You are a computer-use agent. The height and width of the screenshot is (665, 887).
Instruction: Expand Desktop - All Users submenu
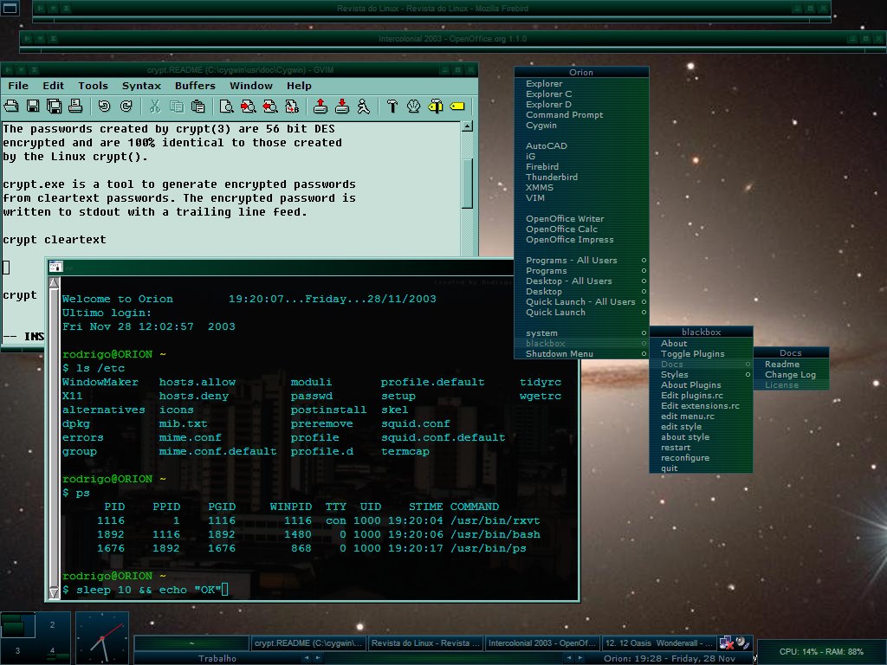(581, 281)
